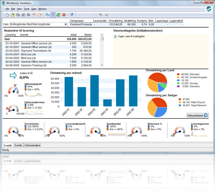Screen dimensions: 215x194
Task: Click the new document icon
Action: [x=7, y=15]
